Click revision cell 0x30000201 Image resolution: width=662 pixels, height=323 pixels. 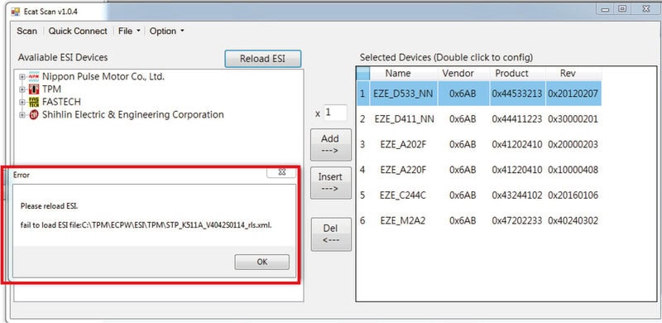[x=573, y=119]
